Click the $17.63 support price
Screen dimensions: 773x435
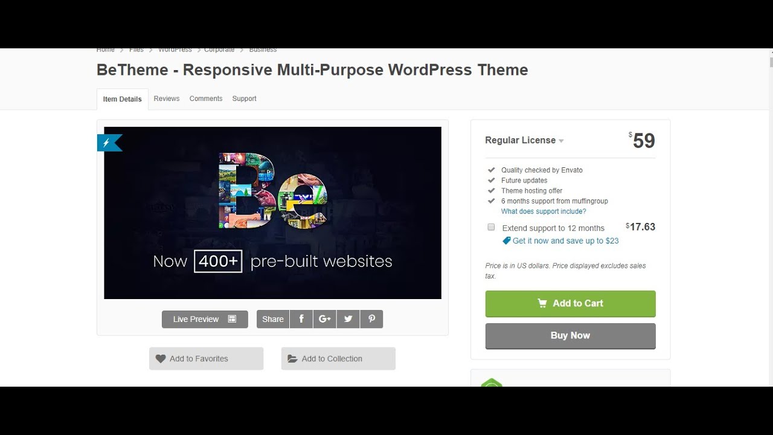coord(641,227)
